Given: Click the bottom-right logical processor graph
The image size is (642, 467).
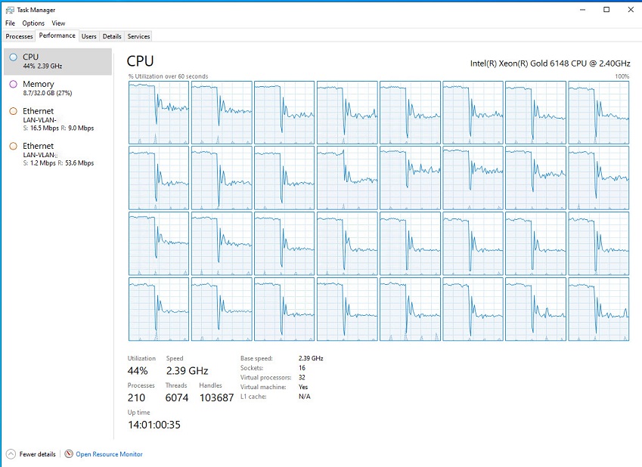Looking at the screenshot, I should [598, 309].
